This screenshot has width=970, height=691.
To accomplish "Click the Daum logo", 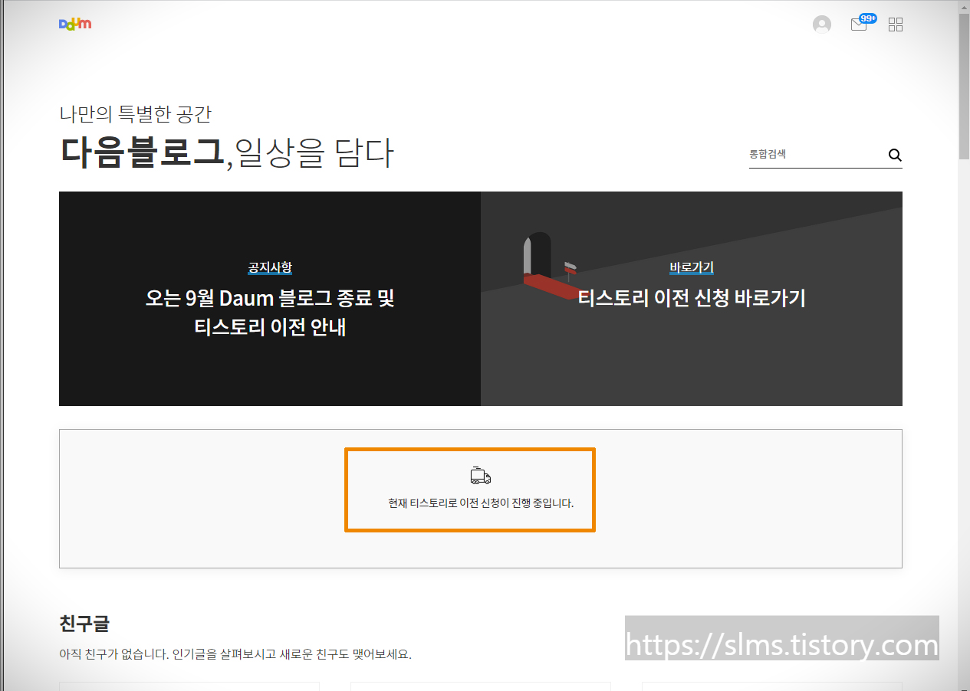I will (x=75, y=24).
